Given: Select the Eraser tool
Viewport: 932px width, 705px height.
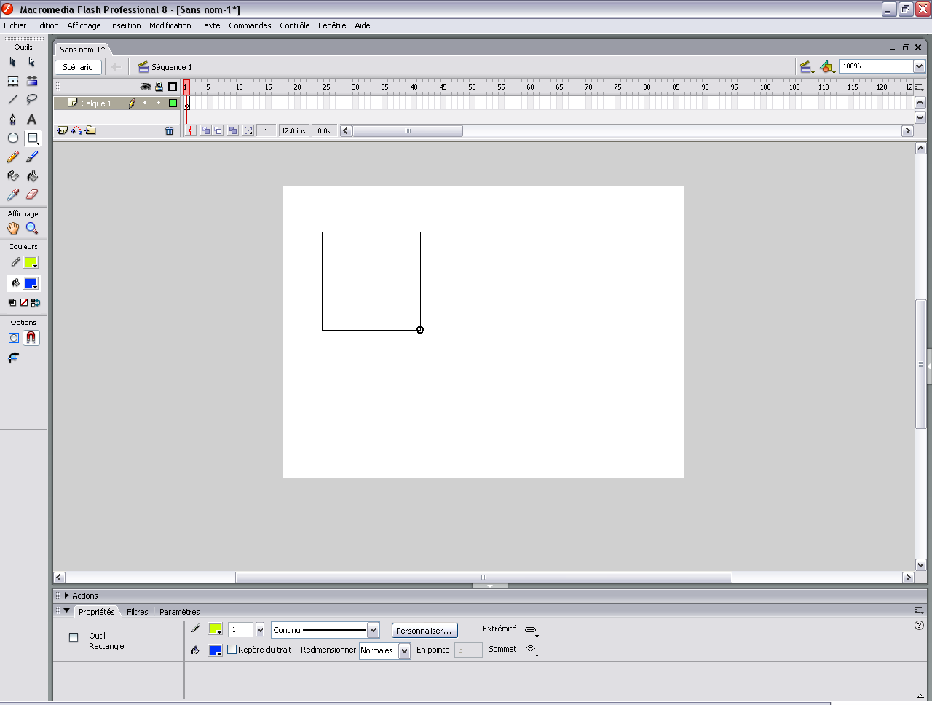Looking at the screenshot, I should (x=32, y=195).
